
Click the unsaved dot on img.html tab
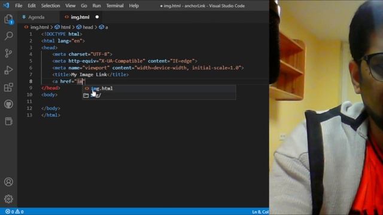[97, 17]
